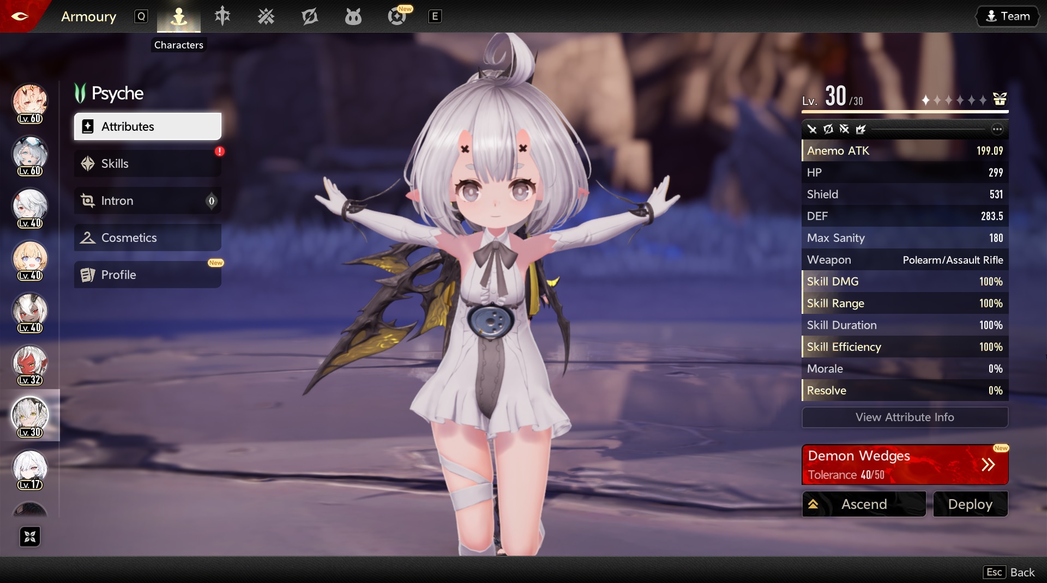Open the Profile section

click(148, 275)
